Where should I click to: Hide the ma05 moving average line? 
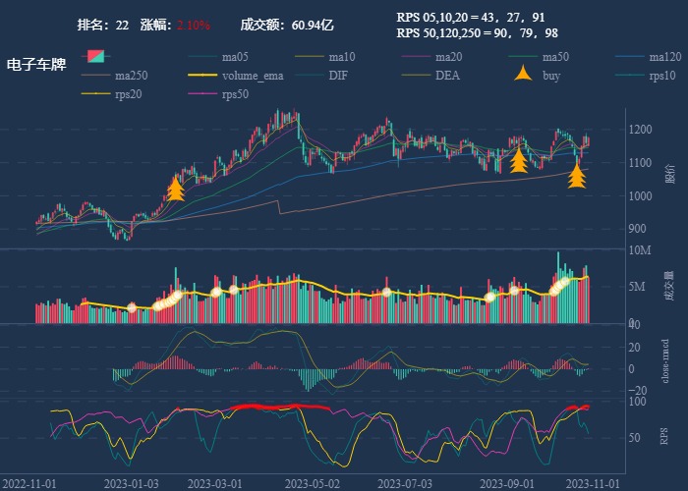click(202, 56)
